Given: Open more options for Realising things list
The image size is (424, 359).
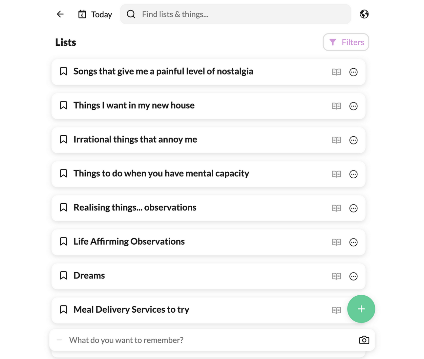Looking at the screenshot, I should pyautogui.click(x=353, y=208).
